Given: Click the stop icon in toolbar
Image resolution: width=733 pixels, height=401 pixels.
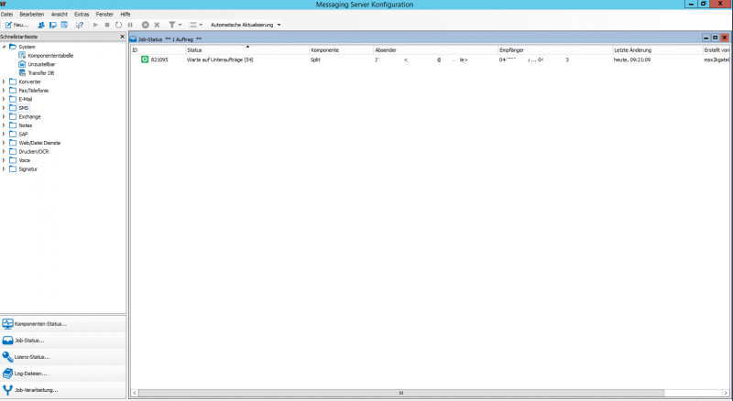Looking at the screenshot, I should (x=107, y=25).
